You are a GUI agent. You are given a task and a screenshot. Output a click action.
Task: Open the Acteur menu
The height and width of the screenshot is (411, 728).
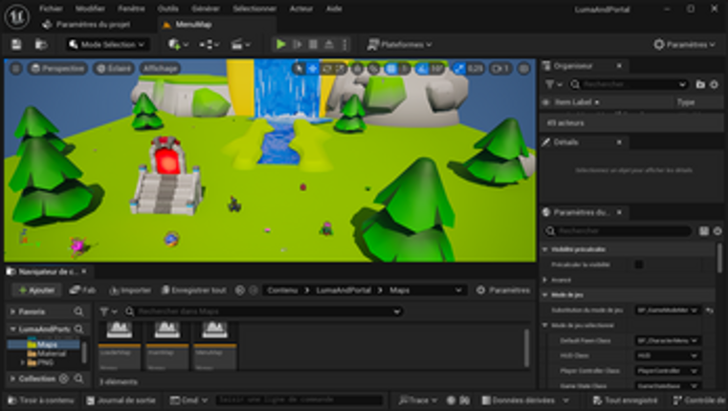pyautogui.click(x=301, y=9)
